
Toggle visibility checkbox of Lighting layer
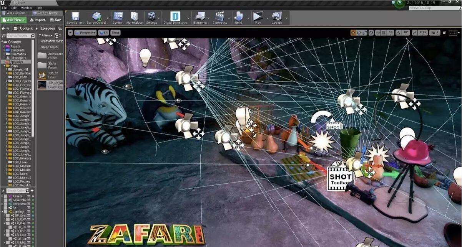coord(5,211)
